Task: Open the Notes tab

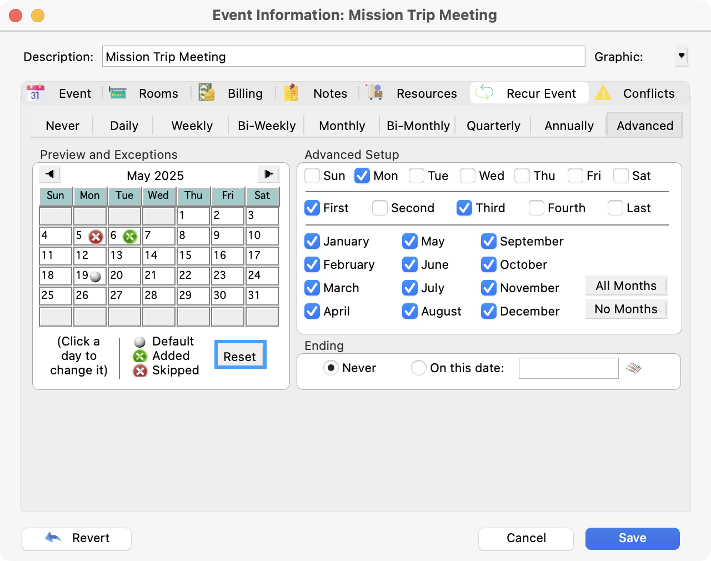Action: pos(329,93)
